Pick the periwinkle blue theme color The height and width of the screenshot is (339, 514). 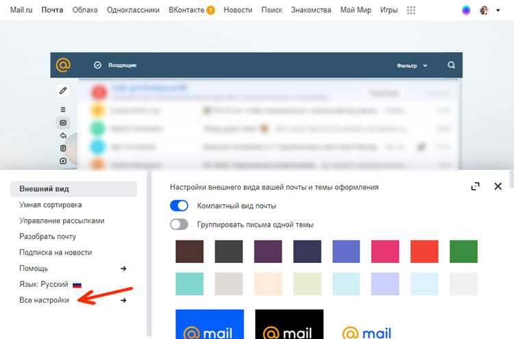tap(346, 251)
